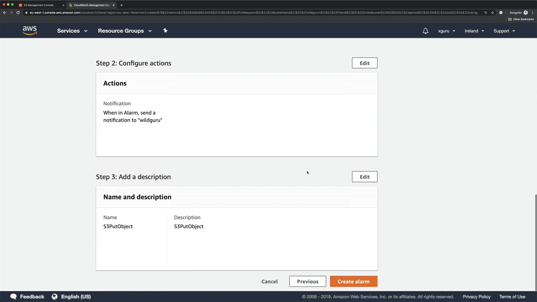Open the notifications bell
Viewport: 537px width, 302px height.
coord(425,31)
